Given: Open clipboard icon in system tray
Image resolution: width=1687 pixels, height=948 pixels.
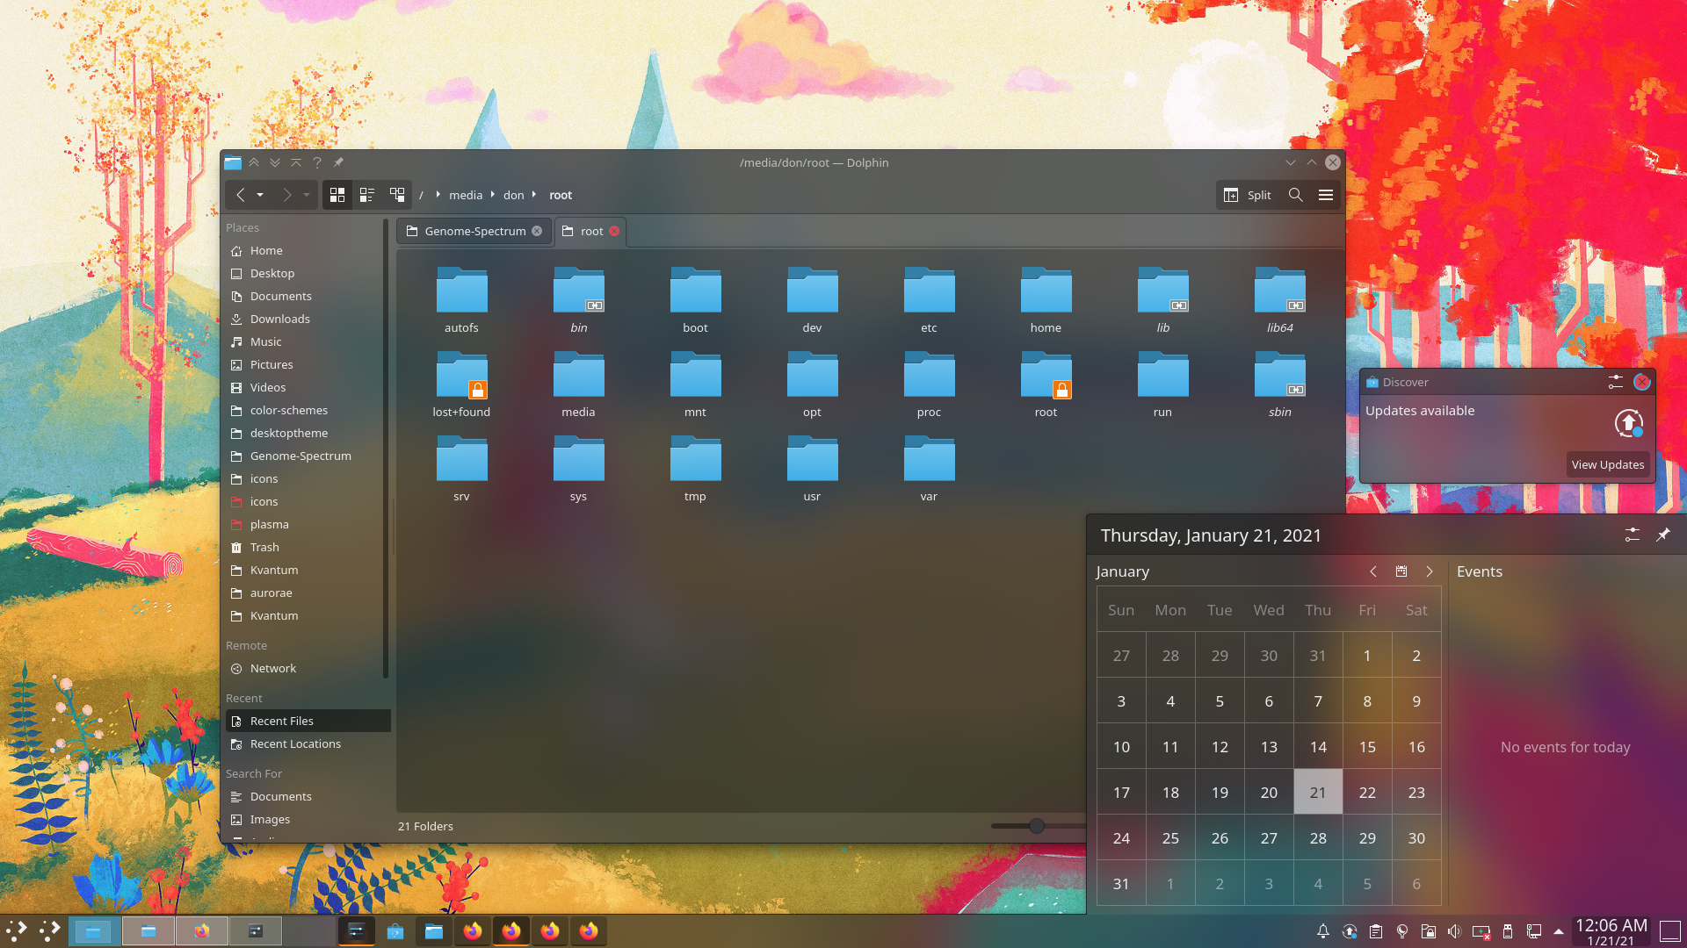Looking at the screenshot, I should pos(1376,931).
